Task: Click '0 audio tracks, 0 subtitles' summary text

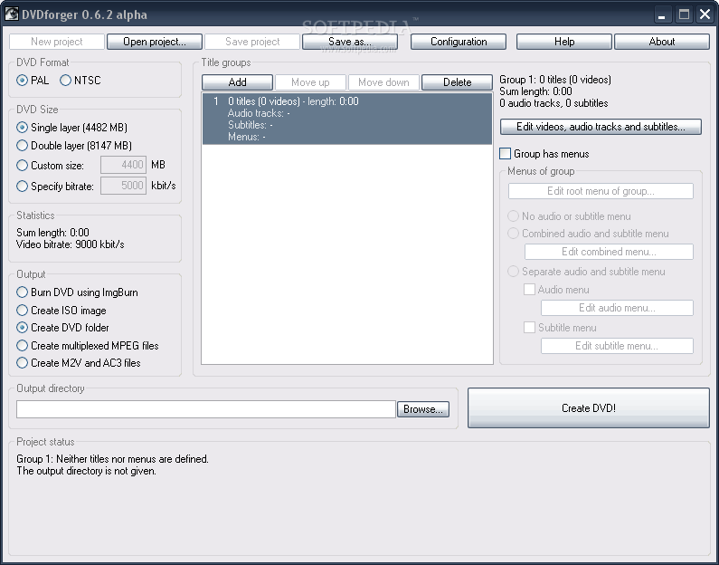Action: pos(553,103)
